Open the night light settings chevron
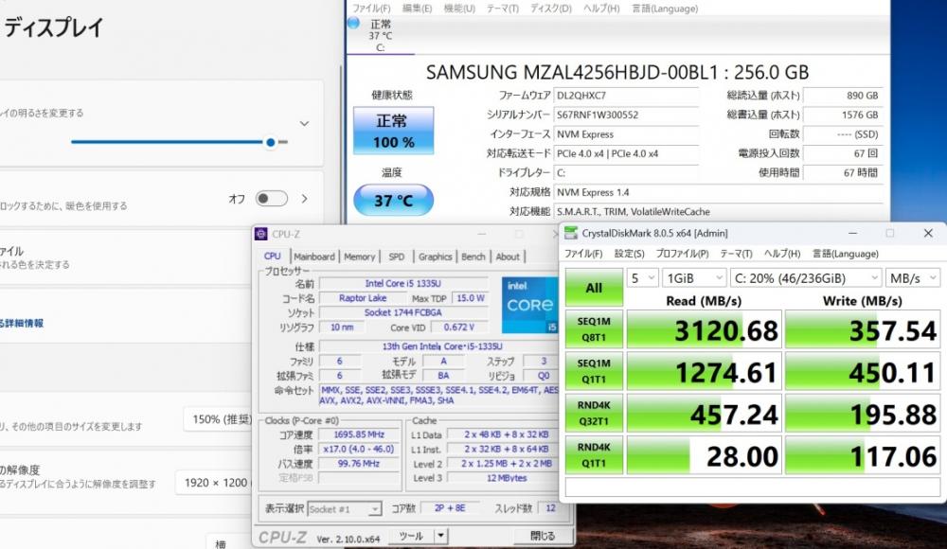The width and height of the screenshot is (947, 549). [x=304, y=199]
